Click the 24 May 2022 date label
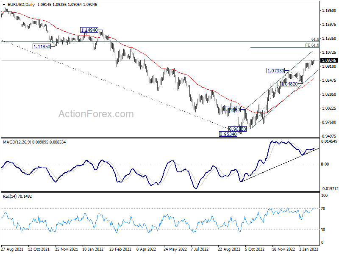Screen dimensions: 339x254 pyautogui.click(x=175, y=249)
